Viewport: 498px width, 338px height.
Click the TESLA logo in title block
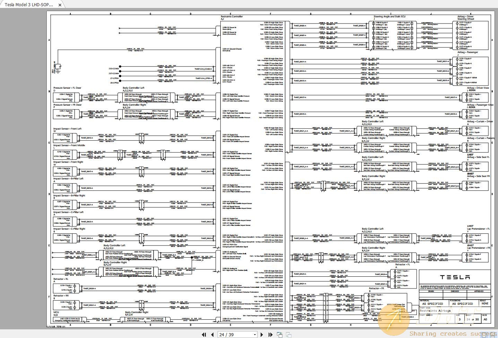pos(455,277)
